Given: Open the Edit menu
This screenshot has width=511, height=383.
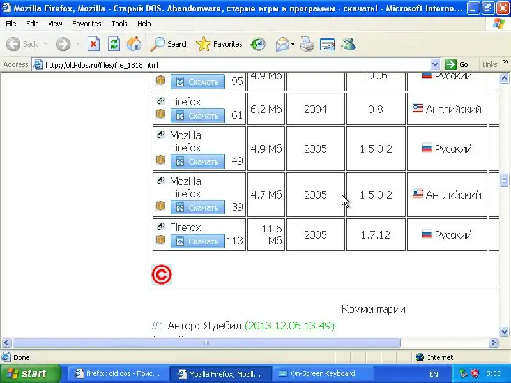Looking at the screenshot, I should pos(32,24).
